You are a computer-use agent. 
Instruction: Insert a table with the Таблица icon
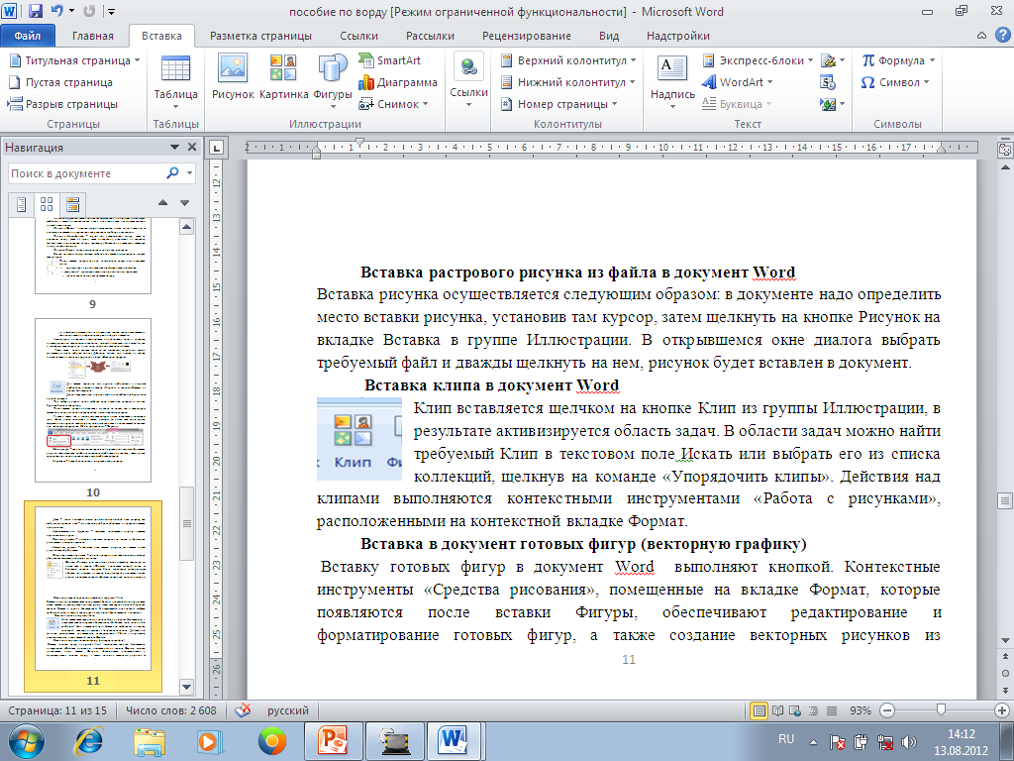[175, 79]
